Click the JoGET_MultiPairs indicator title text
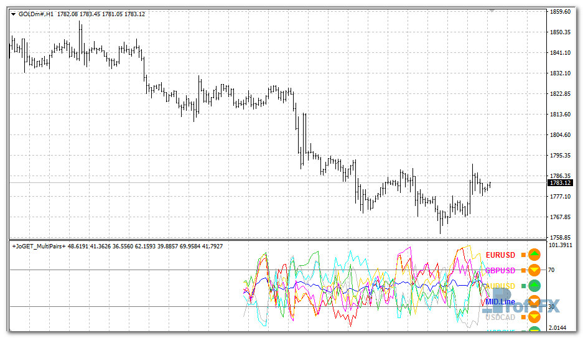The width and height of the screenshot is (583, 338). click(39, 246)
